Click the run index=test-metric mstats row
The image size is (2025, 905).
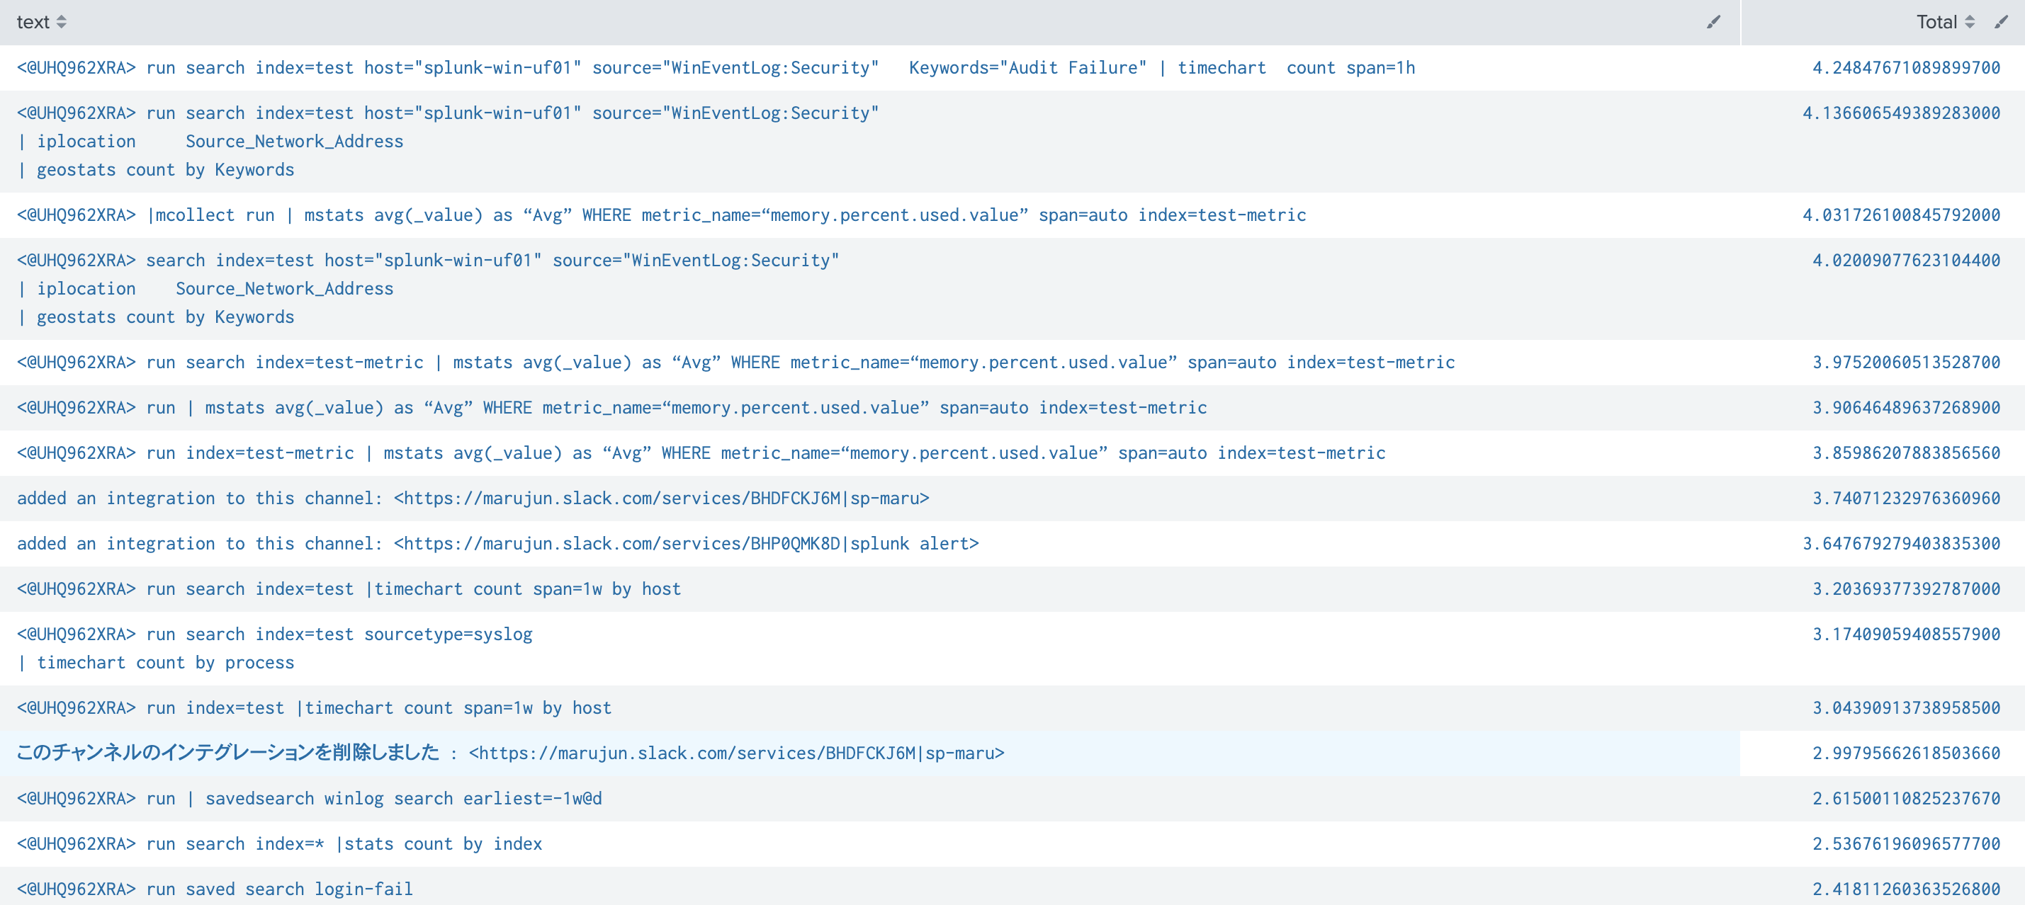(701, 453)
